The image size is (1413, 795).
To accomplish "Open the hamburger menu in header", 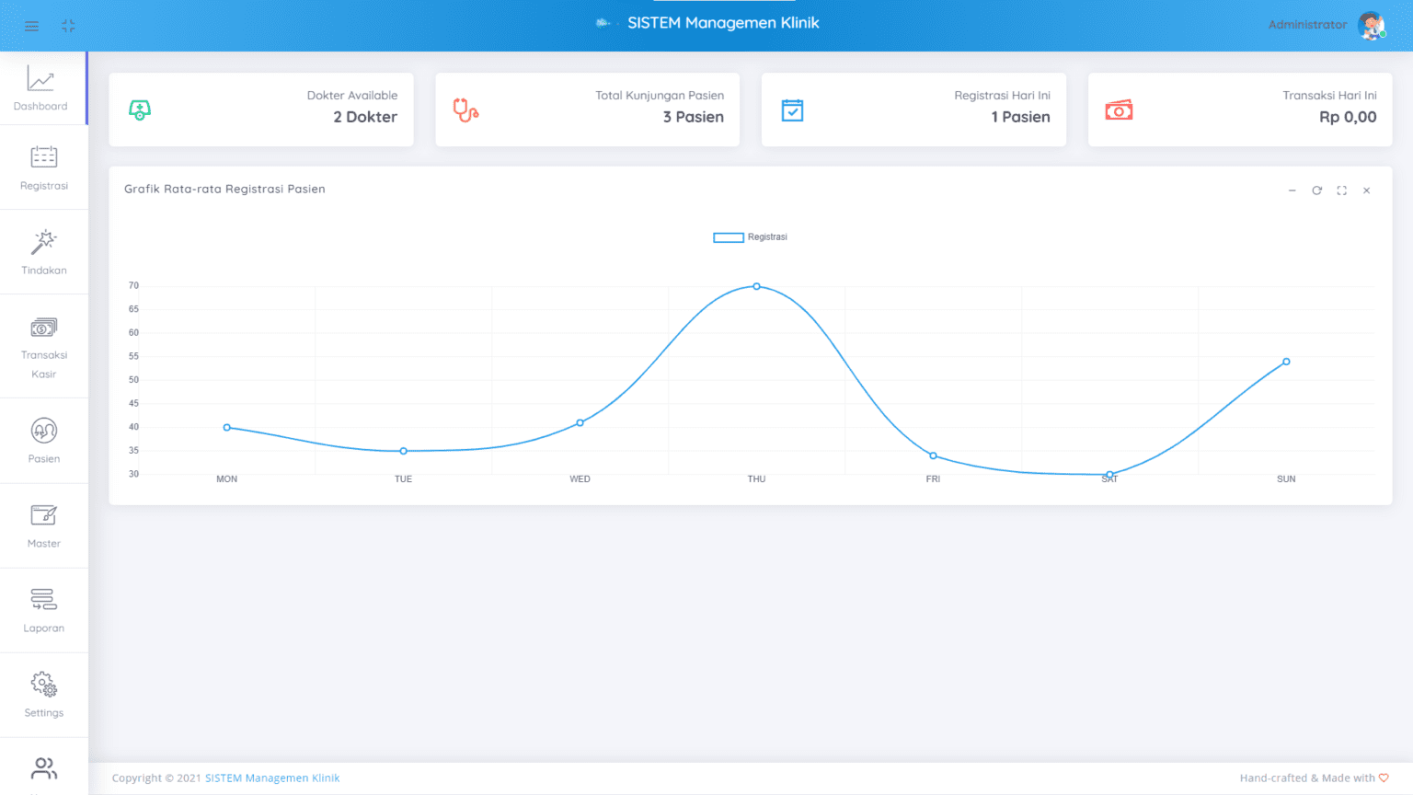I will pyautogui.click(x=31, y=26).
